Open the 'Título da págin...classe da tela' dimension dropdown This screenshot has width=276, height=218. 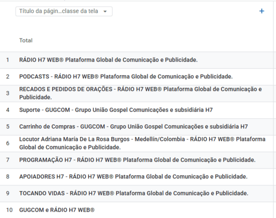(64, 11)
